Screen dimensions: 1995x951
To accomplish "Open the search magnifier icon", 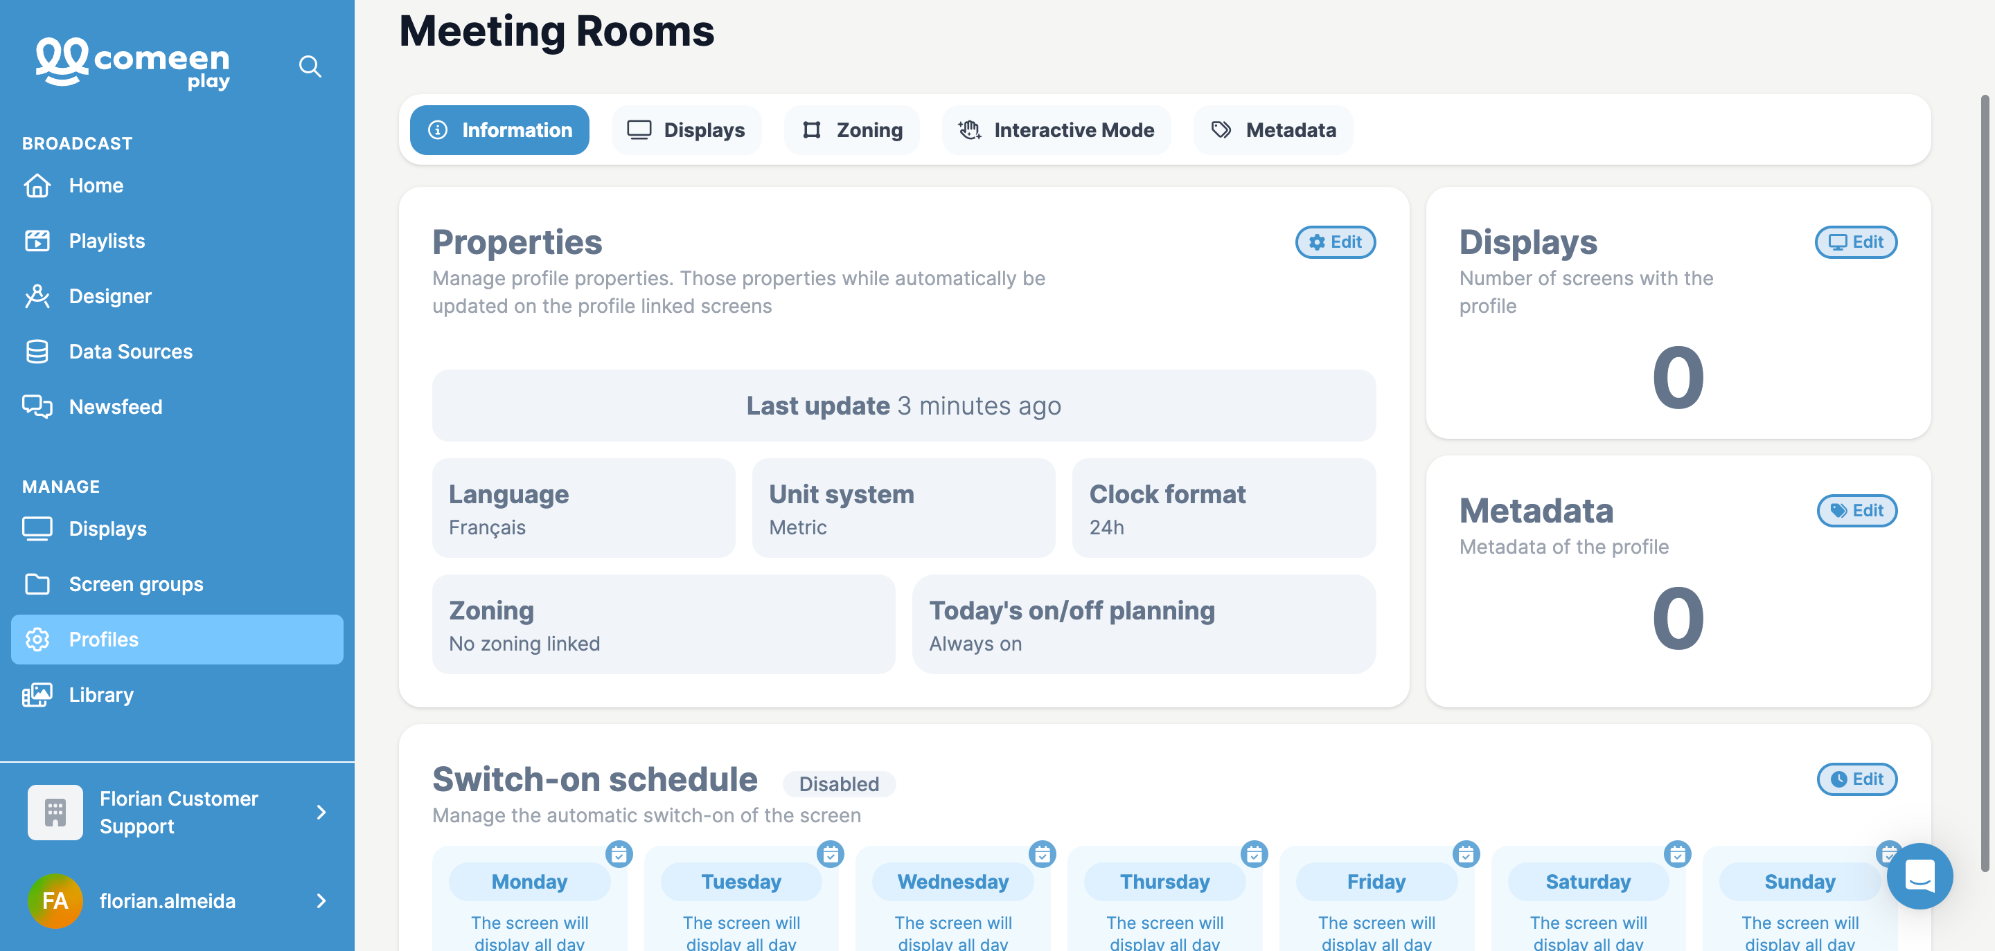I will [x=310, y=66].
